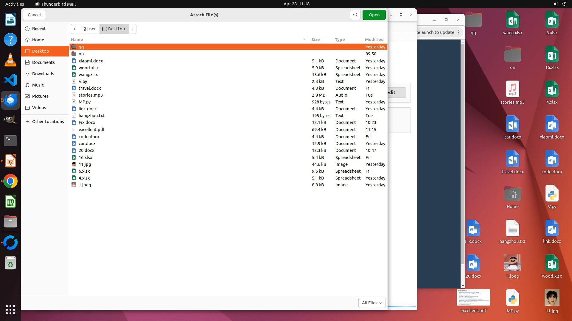Click the forward chevron in the path bar
Image resolution: width=572 pixels, height=321 pixels.
pyautogui.click(x=133, y=29)
